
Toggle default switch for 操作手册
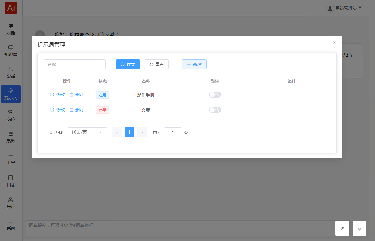click(x=215, y=95)
